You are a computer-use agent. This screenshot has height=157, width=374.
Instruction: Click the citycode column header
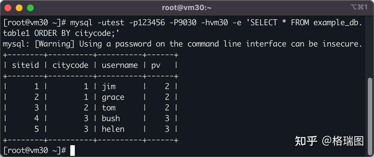(x=70, y=65)
